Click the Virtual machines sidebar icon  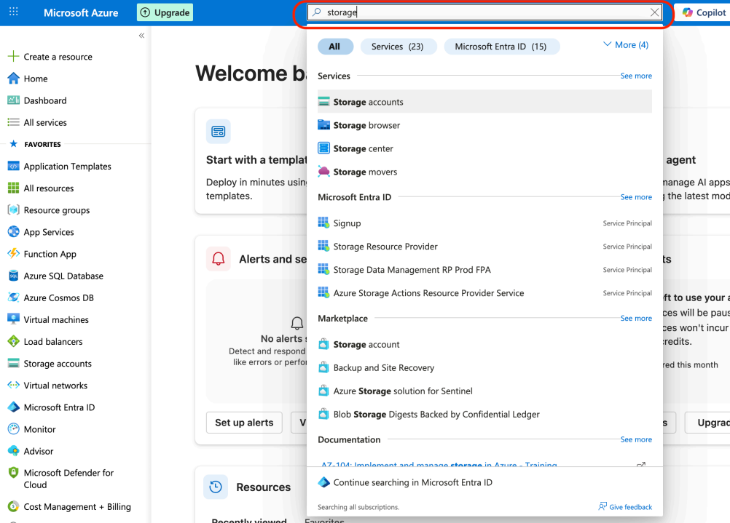point(13,319)
